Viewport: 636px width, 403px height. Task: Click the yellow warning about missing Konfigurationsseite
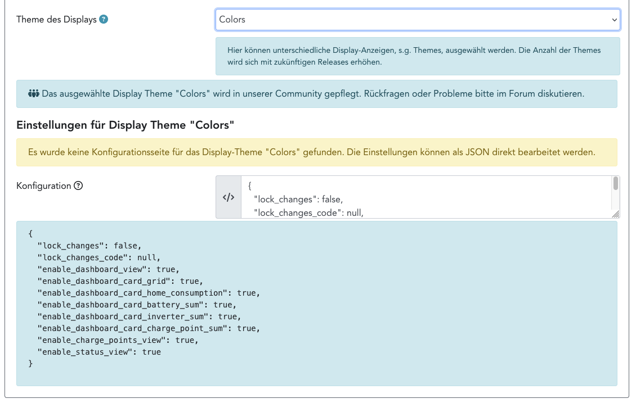(317, 152)
